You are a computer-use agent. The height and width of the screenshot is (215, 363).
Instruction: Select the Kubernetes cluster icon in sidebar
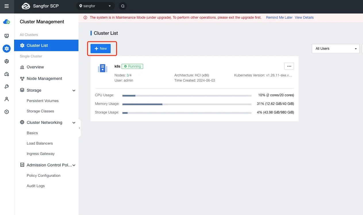(x=6, y=48)
